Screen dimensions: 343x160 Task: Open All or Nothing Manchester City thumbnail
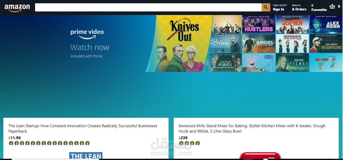coord(225,43)
